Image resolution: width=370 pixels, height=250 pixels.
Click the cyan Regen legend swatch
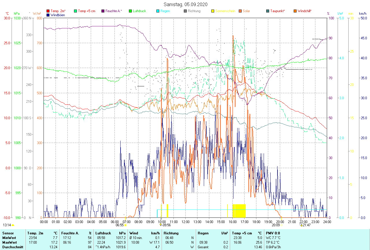click(x=158, y=11)
